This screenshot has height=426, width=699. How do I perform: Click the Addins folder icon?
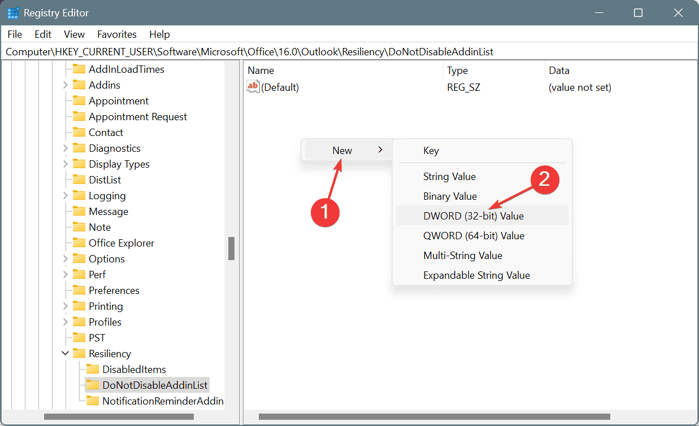click(x=79, y=85)
